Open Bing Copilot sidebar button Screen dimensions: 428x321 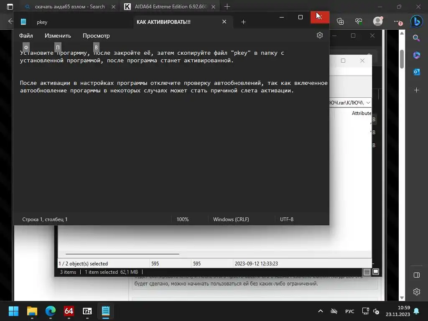point(417,21)
